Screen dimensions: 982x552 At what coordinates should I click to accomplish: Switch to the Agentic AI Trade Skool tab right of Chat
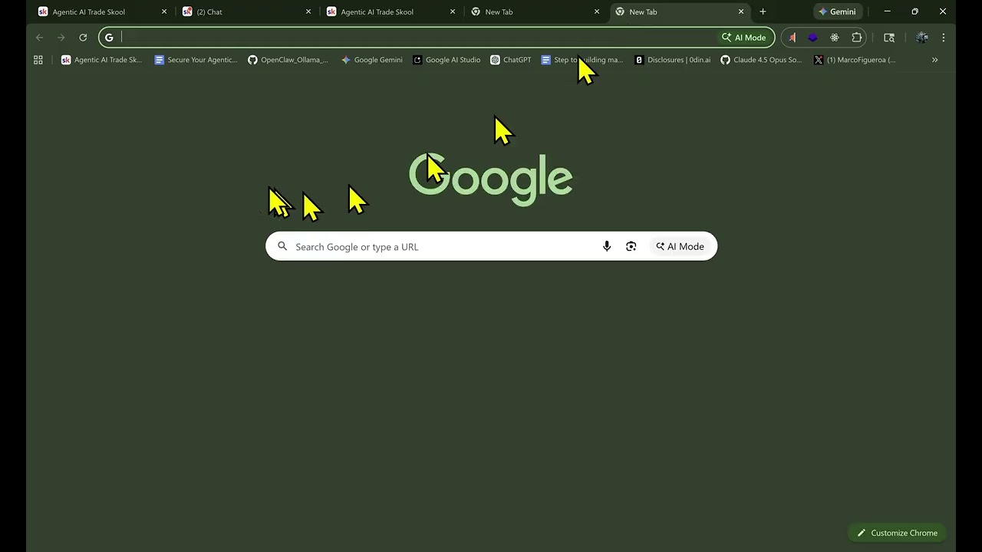(391, 11)
